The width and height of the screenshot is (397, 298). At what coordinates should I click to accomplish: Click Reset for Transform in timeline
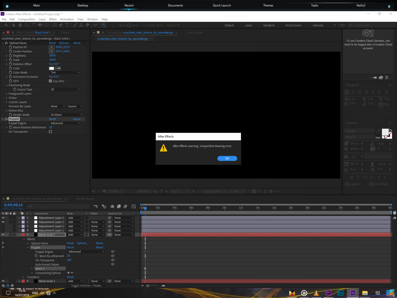(x=70, y=277)
